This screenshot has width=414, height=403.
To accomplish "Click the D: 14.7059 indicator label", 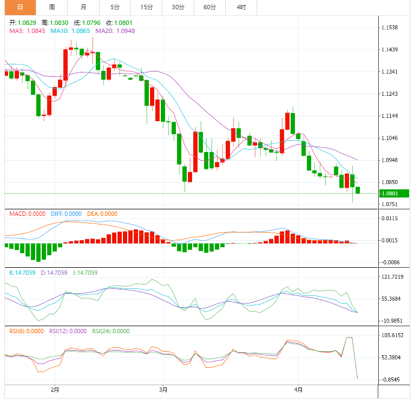I will [x=54, y=273].
